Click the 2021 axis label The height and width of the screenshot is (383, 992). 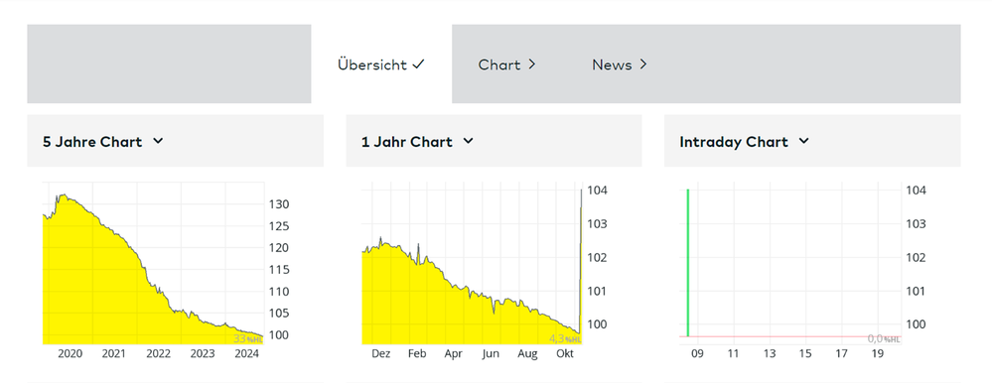(114, 354)
